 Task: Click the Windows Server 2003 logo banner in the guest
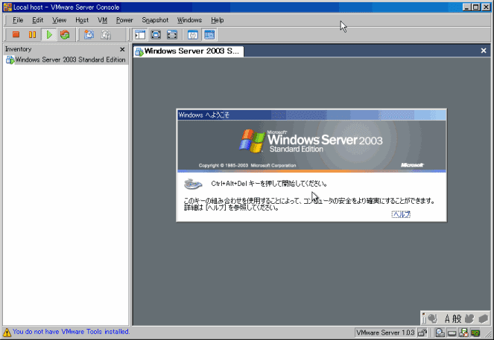311,145
